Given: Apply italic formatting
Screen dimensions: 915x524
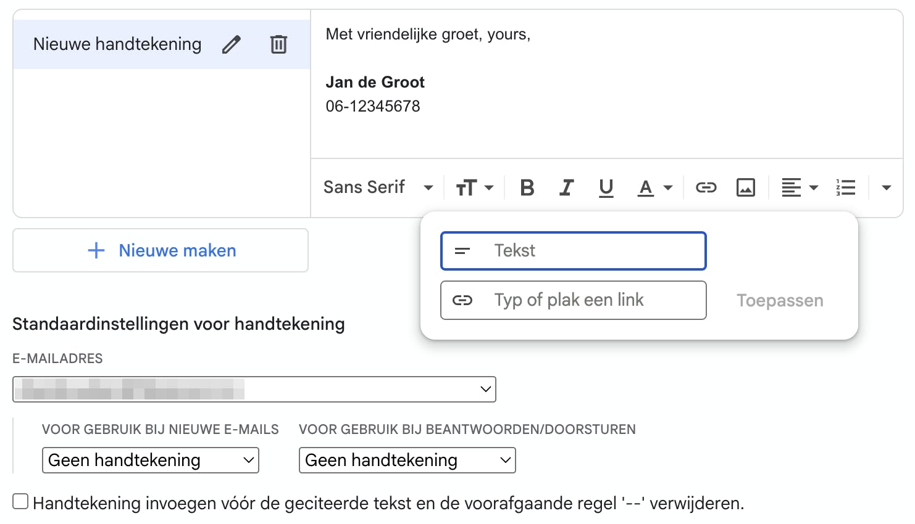Looking at the screenshot, I should coord(566,187).
